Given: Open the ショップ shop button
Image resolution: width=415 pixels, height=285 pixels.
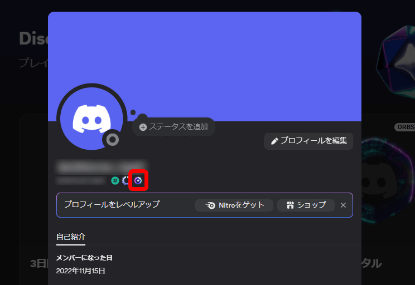Looking at the screenshot, I should point(306,205).
